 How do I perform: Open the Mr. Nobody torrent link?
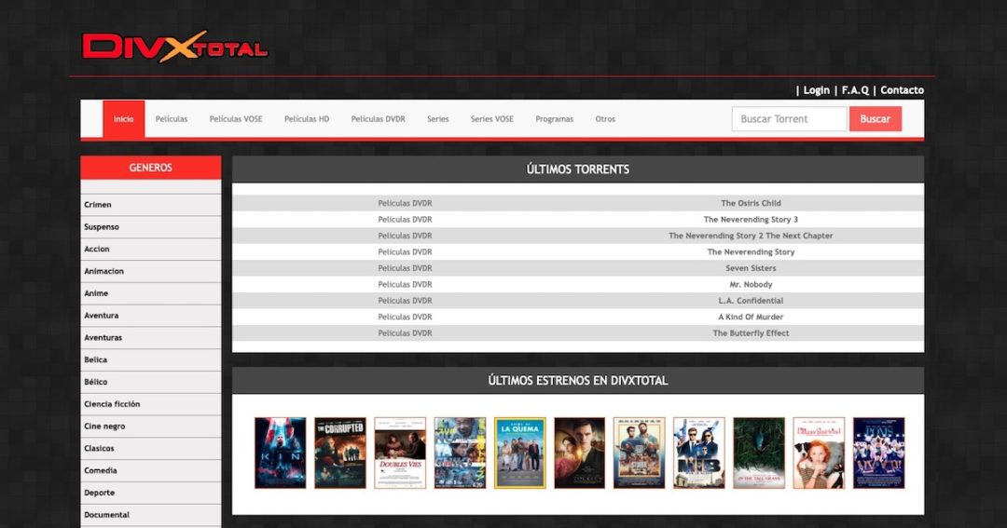pos(751,284)
